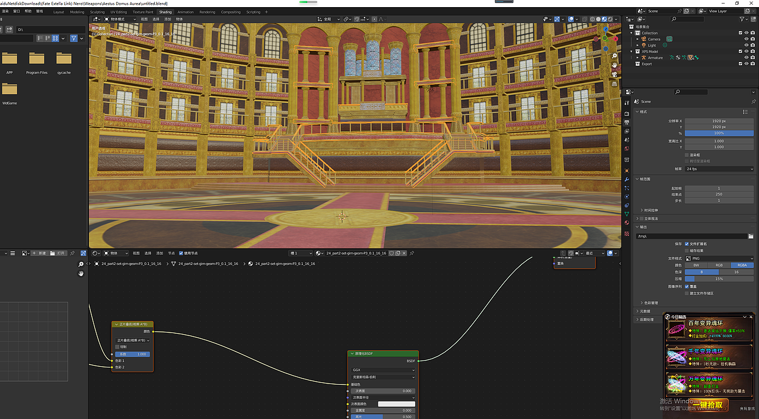Add a new workspace with plus icon

click(266, 12)
